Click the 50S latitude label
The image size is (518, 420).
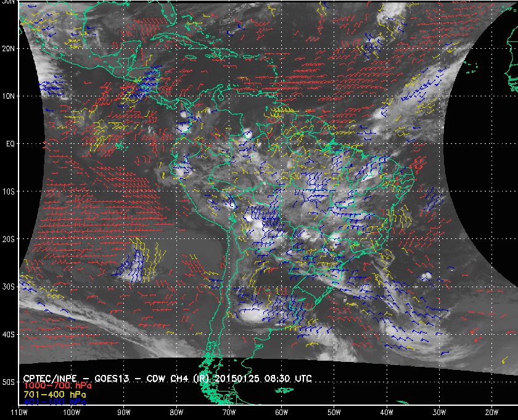click(9, 382)
